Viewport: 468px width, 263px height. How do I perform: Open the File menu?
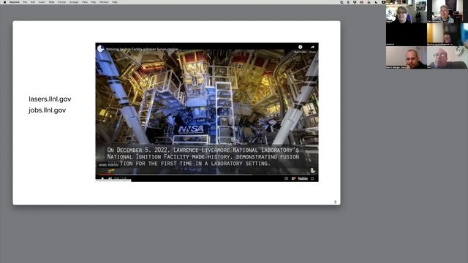[25, 2]
